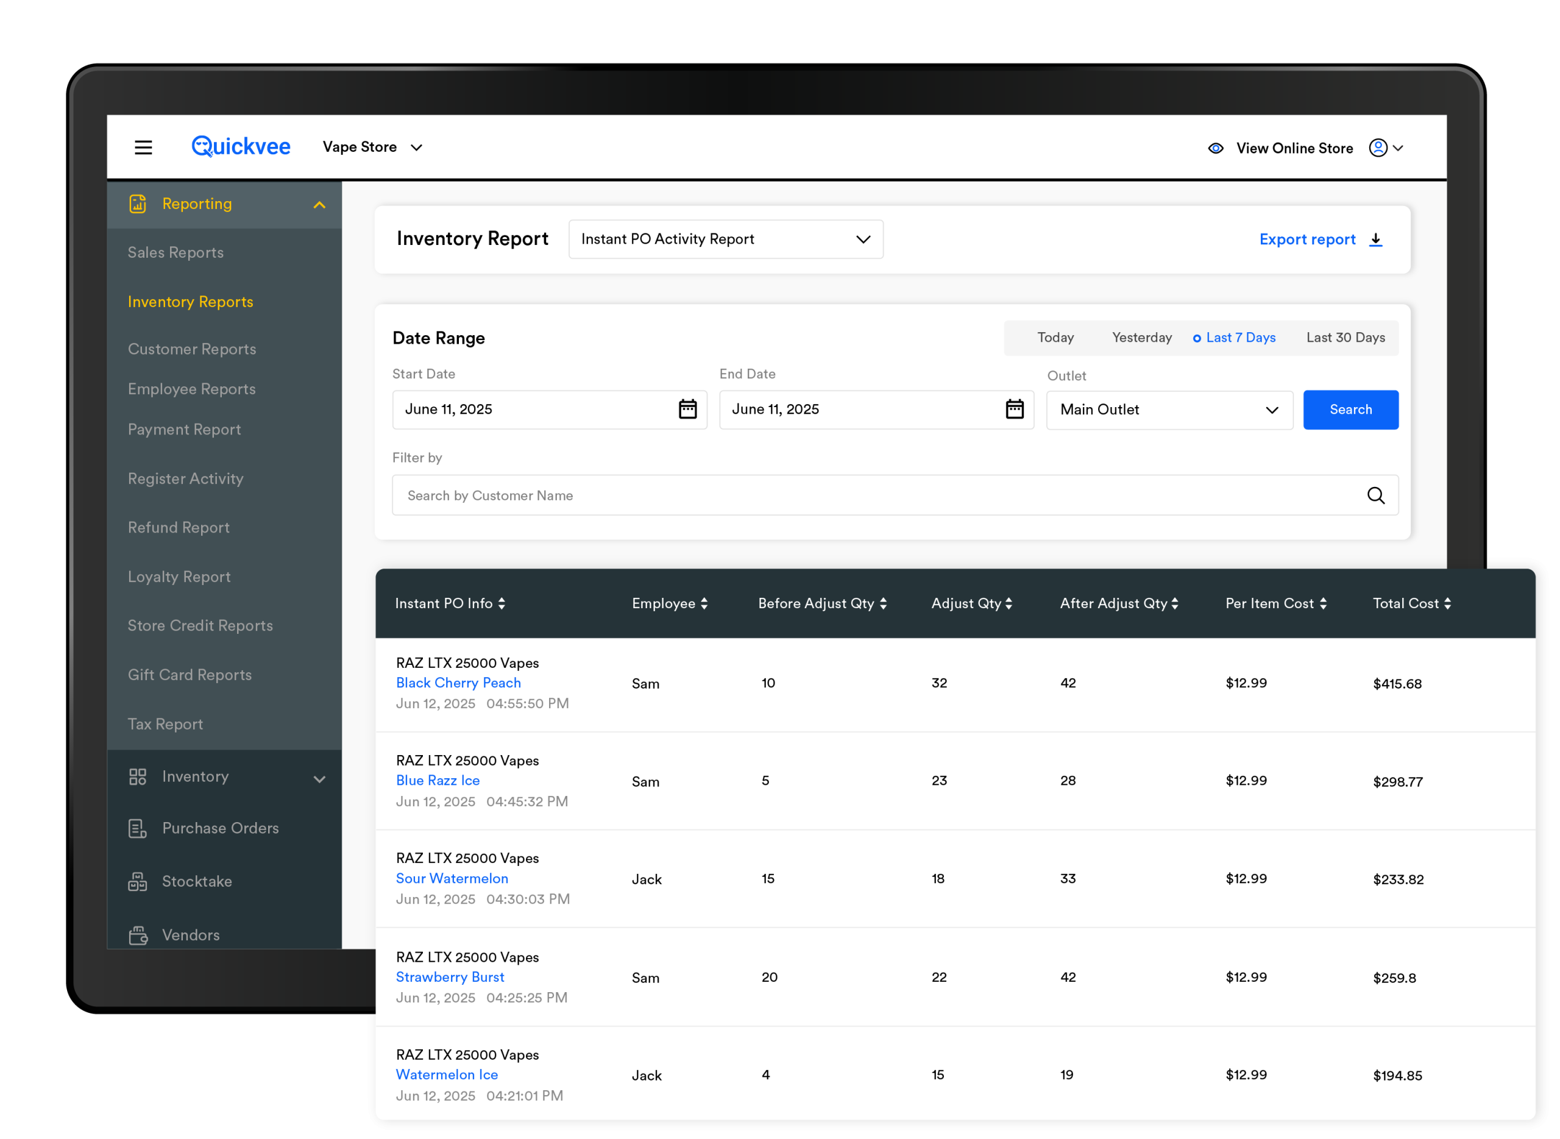This screenshot has width=1560, height=1139.
Task: Open Sales Reports in the sidebar
Action: tap(175, 253)
